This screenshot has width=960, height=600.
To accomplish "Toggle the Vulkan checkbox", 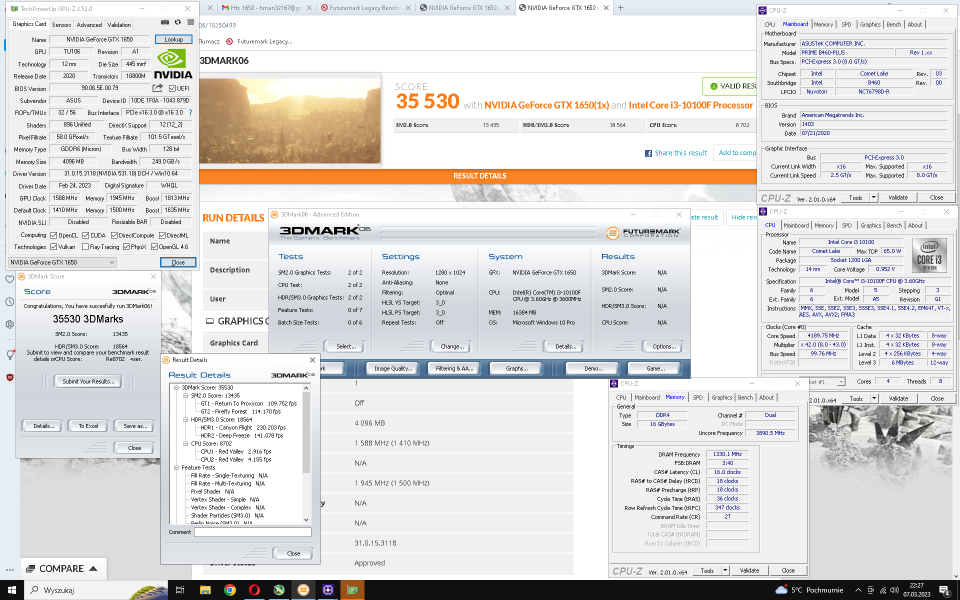I will pos(53,246).
